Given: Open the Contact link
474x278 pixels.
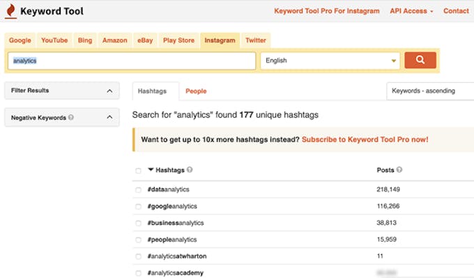Looking at the screenshot, I should (456, 11).
